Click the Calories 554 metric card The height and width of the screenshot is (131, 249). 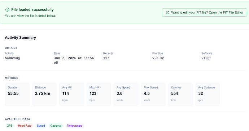coord(180,94)
